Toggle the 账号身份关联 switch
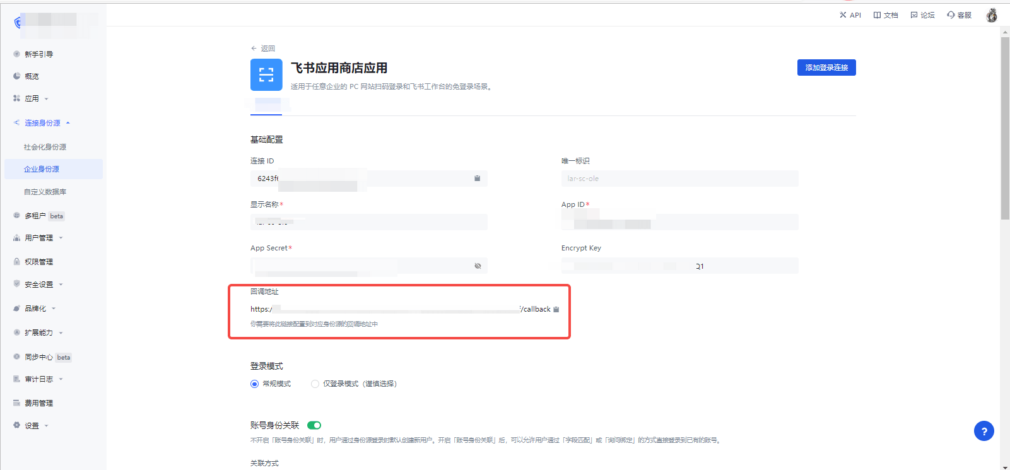Viewport: 1010px width, 470px height. (314, 425)
